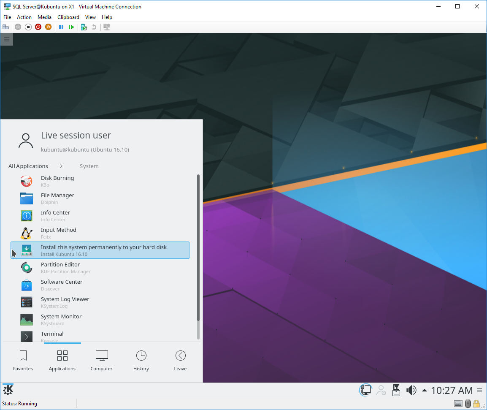Click the application list scrollbar
Image resolution: width=487 pixels, height=410 pixels.
[198, 248]
